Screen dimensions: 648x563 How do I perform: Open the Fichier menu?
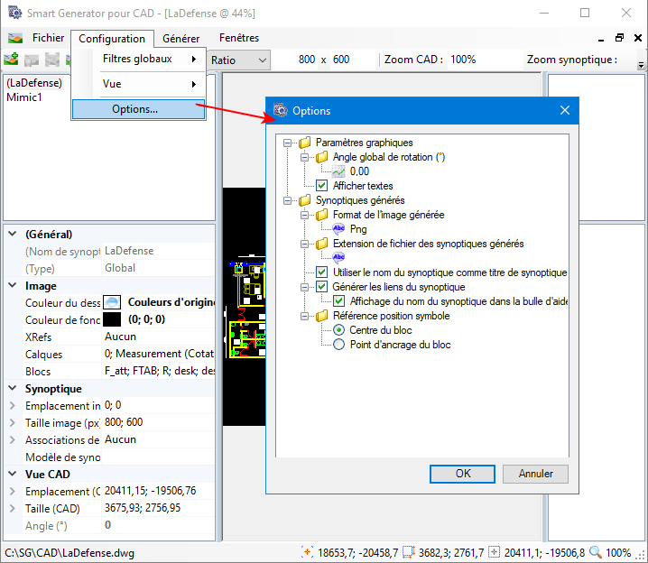click(49, 38)
